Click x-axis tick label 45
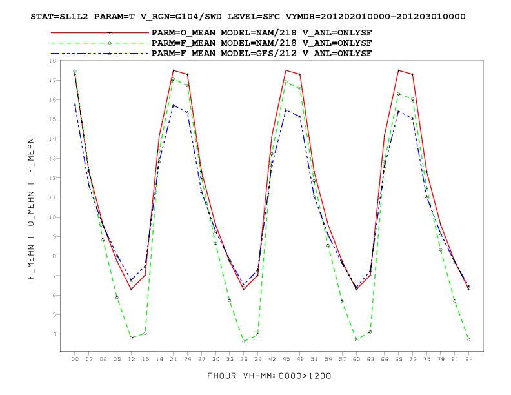 [x=286, y=359]
